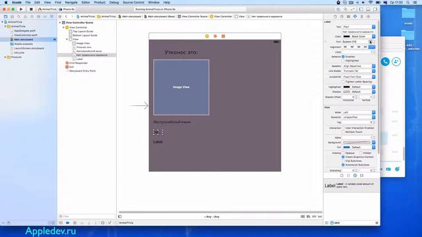Open the Color dropdown showing Black Color
The height and width of the screenshot is (237, 422).
[x=363, y=37]
